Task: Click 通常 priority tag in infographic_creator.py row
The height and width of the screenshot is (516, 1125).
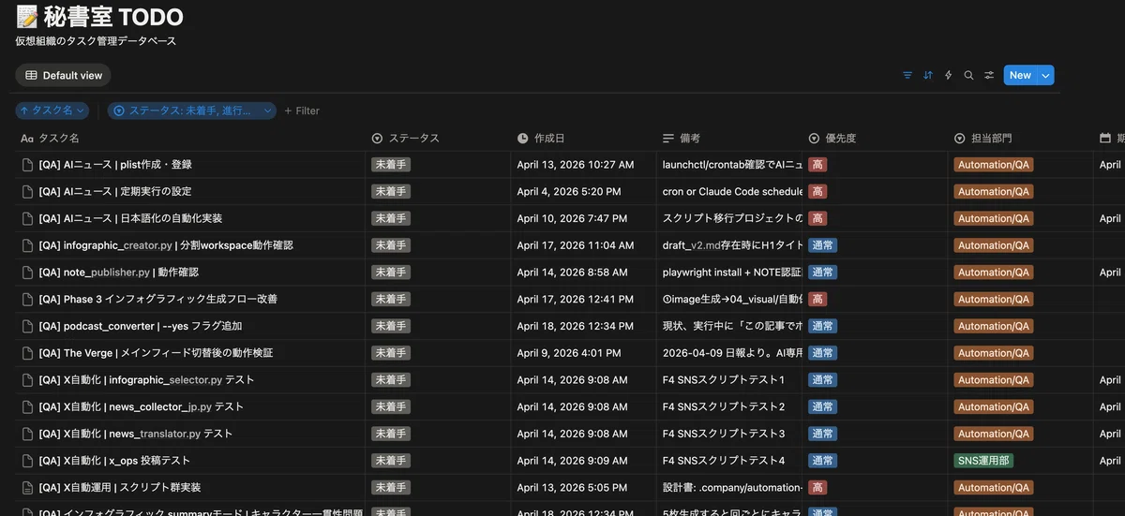Action: pos(823,245)
